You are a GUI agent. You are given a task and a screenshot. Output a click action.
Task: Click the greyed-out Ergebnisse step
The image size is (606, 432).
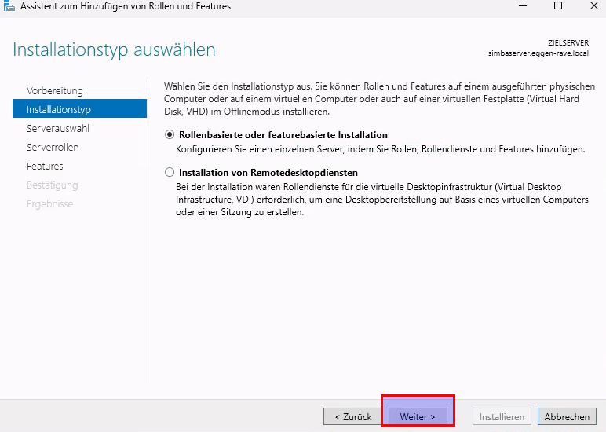49,203
